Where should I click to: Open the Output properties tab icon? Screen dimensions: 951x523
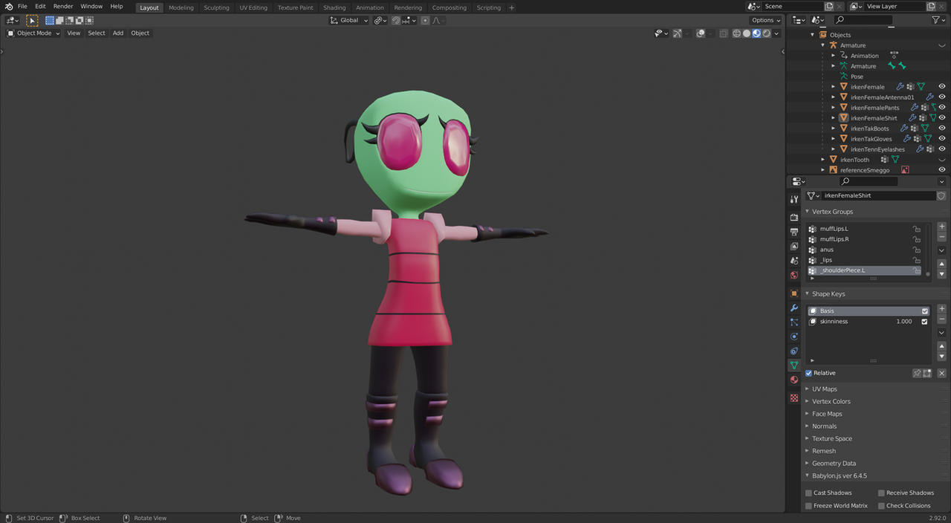pyautogui.click(x=794, y=232)
